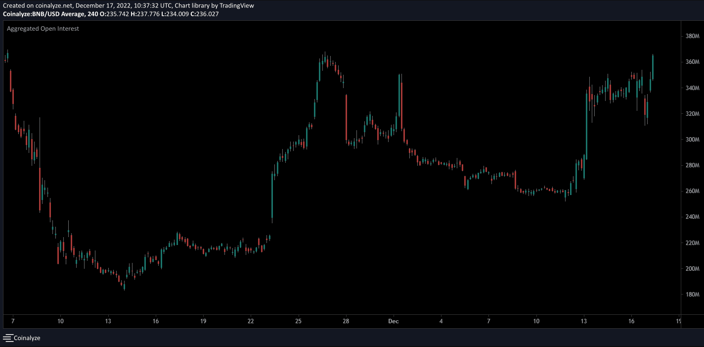Click the Aggregated Open Interest label

tap(43, 29)
